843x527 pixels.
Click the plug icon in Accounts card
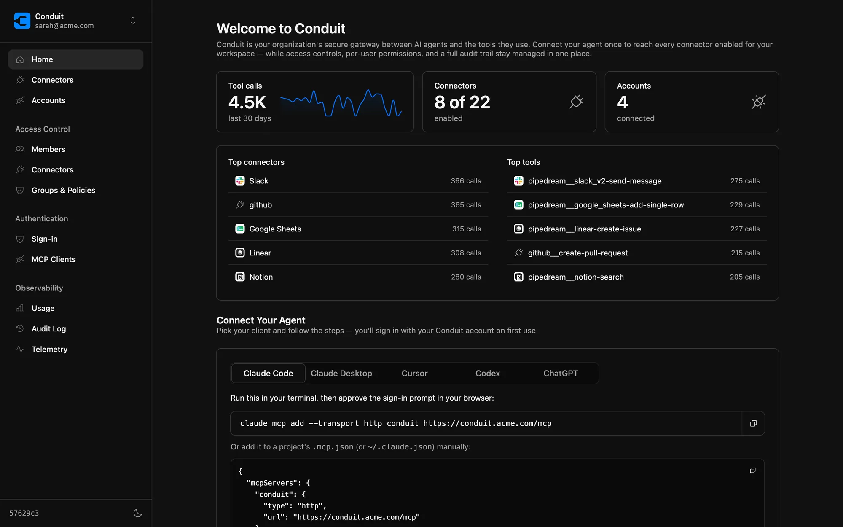click(759, 102)
